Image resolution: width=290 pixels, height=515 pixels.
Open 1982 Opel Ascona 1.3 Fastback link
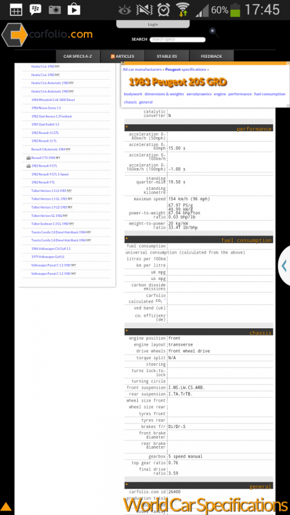(52, 117)
